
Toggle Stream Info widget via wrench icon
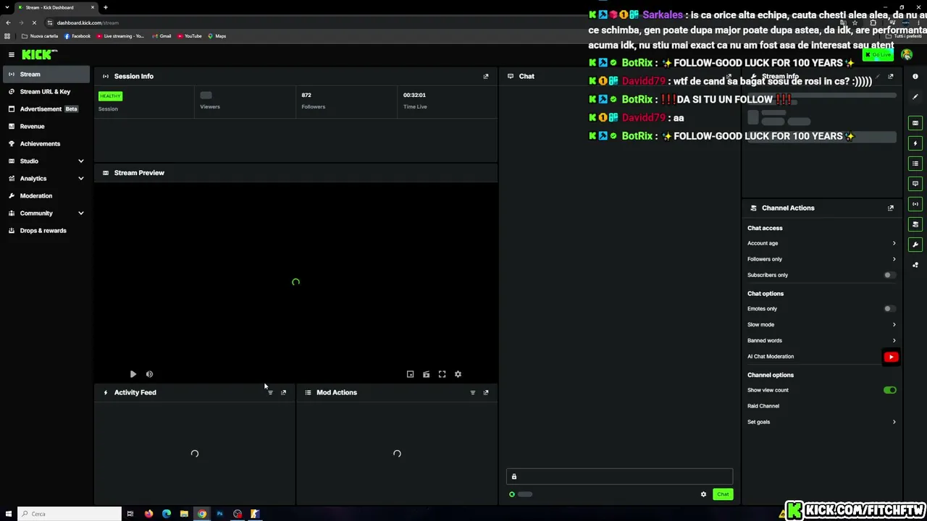point(915,245)
